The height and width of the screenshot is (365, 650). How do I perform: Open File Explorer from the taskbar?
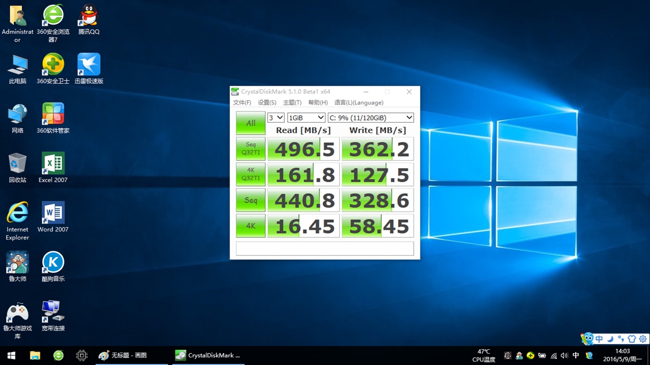tap(35, 355)
